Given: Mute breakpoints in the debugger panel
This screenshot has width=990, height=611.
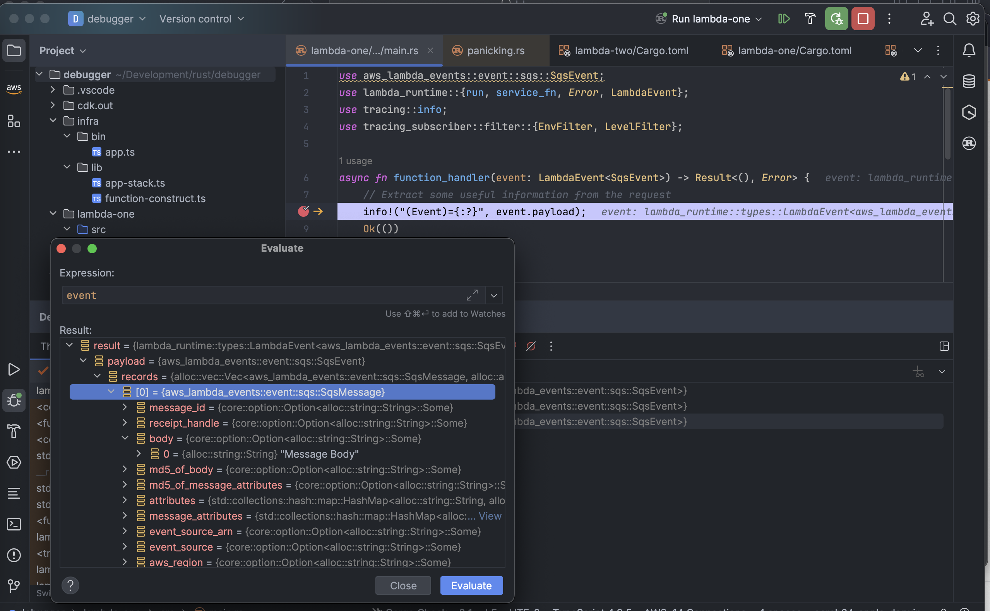Looking at the screenshot, I should point(531,346).
